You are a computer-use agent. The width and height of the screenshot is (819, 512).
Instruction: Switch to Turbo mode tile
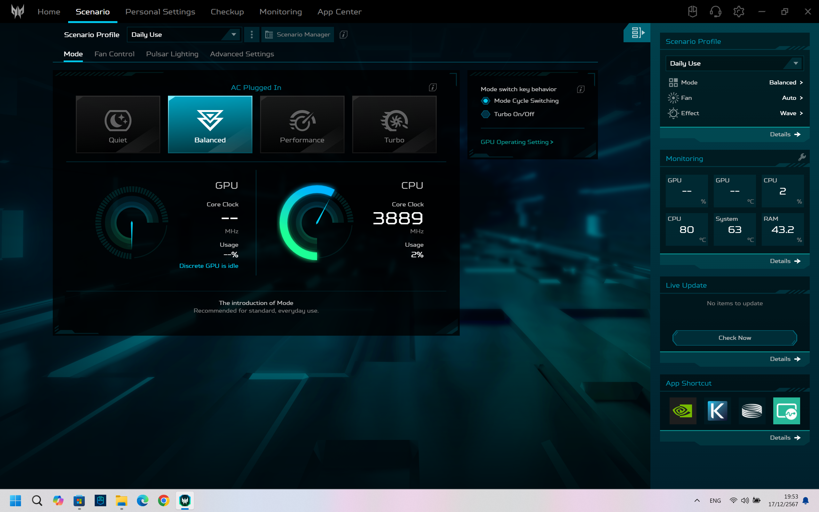(x=394, y=124)
